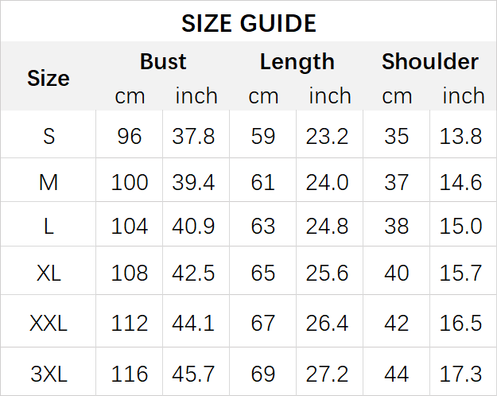Screen dimensions: 497x396
Task: Click the 112 cm bust cell
Action: point(130,323)
